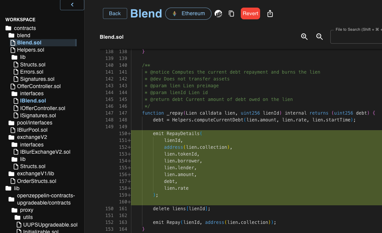Click the zoom in magnifier icon

click(304, 36)
